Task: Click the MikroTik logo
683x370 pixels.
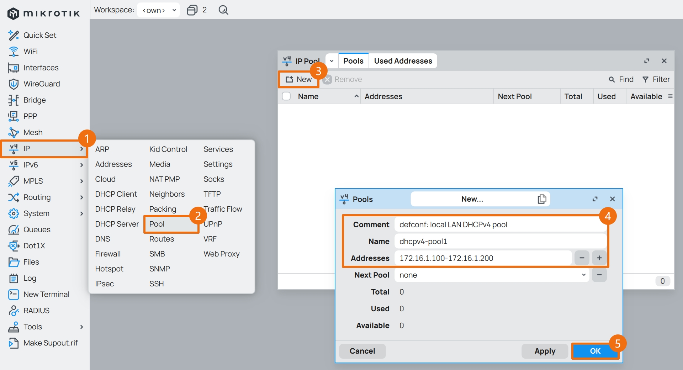Action: coord(43,14)
